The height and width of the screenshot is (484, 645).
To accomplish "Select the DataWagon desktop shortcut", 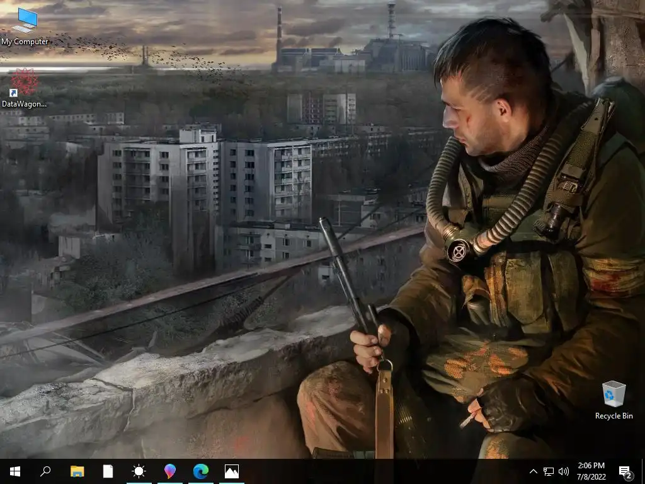I will pyautogui.click(x=24, y=88).
